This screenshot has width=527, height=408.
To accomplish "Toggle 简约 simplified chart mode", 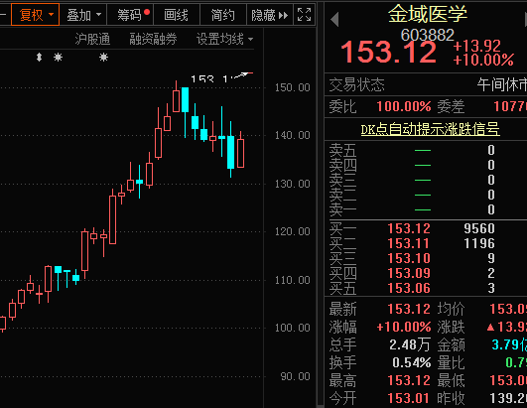I will (223, 15).
